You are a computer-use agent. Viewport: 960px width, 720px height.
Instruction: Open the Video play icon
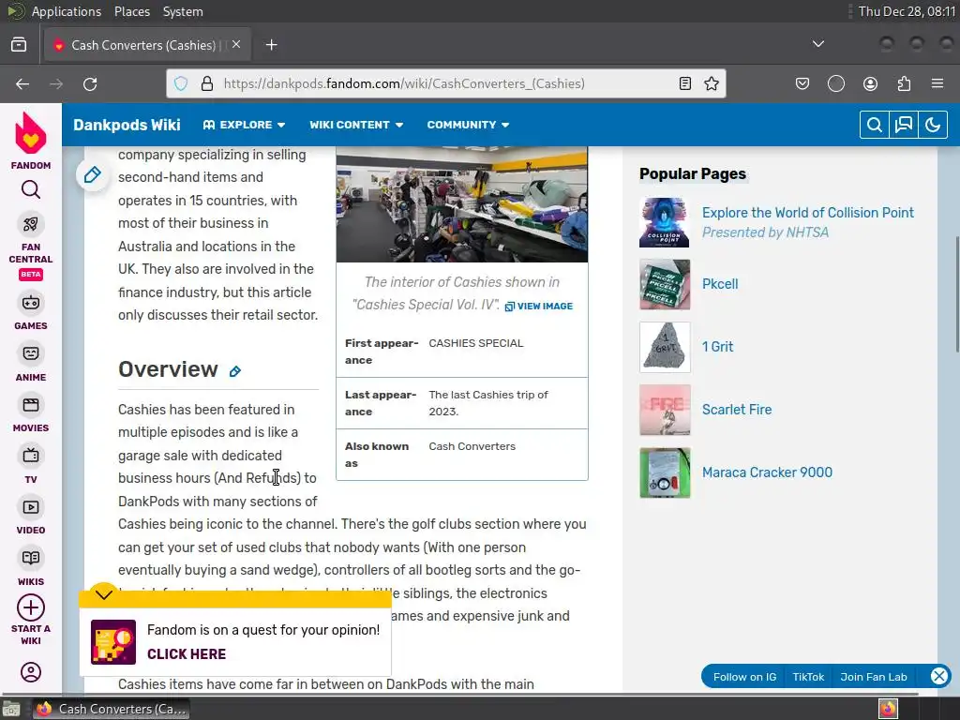[31, 507]
